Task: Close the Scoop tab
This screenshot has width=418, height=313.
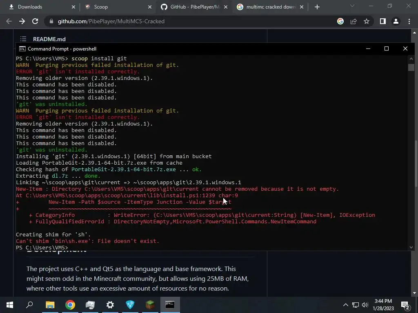Action: coord(150,7)
